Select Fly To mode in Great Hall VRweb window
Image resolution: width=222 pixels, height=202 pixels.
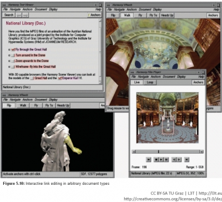pyautogui.click(x=153, y=16)
